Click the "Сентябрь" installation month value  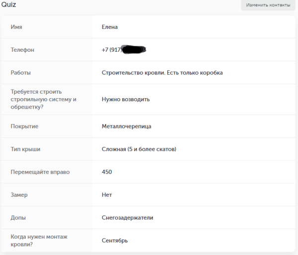click(x=115, y=241)
